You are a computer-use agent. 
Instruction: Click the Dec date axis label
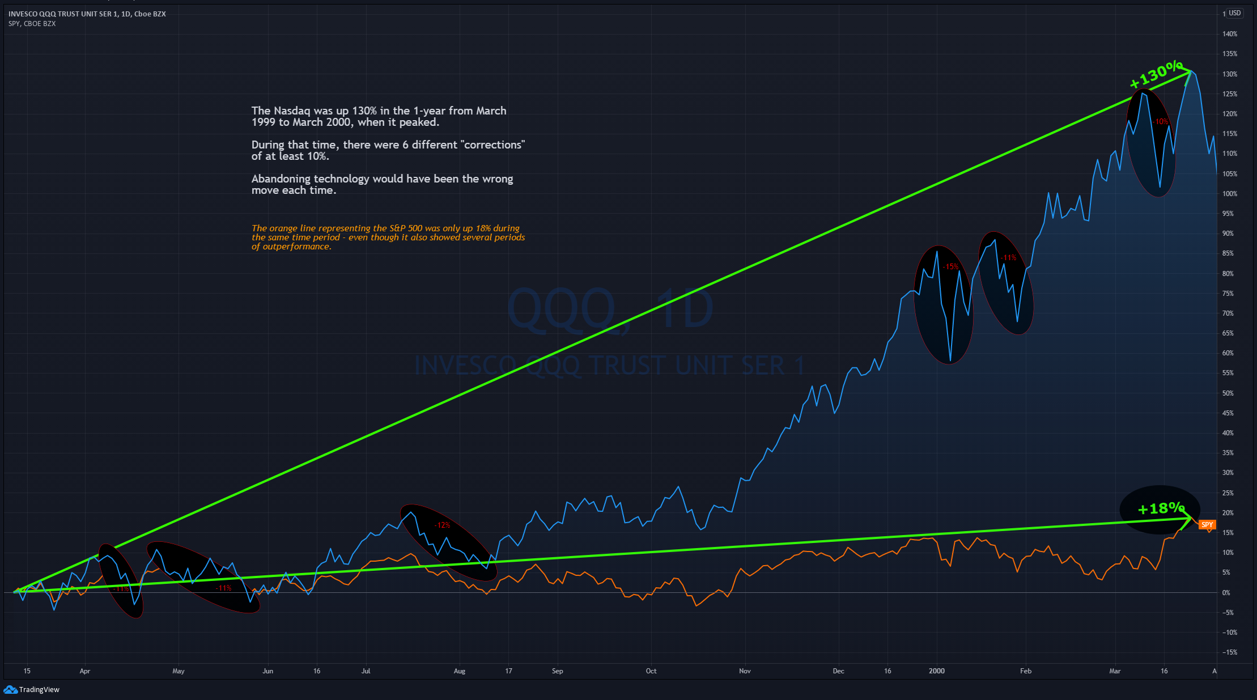click(x=838, y=671)
